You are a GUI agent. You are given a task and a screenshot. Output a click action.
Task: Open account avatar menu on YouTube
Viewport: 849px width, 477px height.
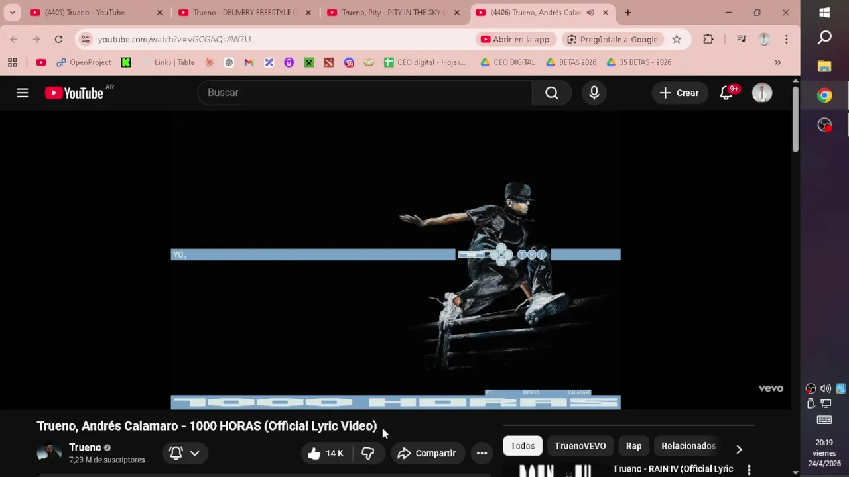762,93
